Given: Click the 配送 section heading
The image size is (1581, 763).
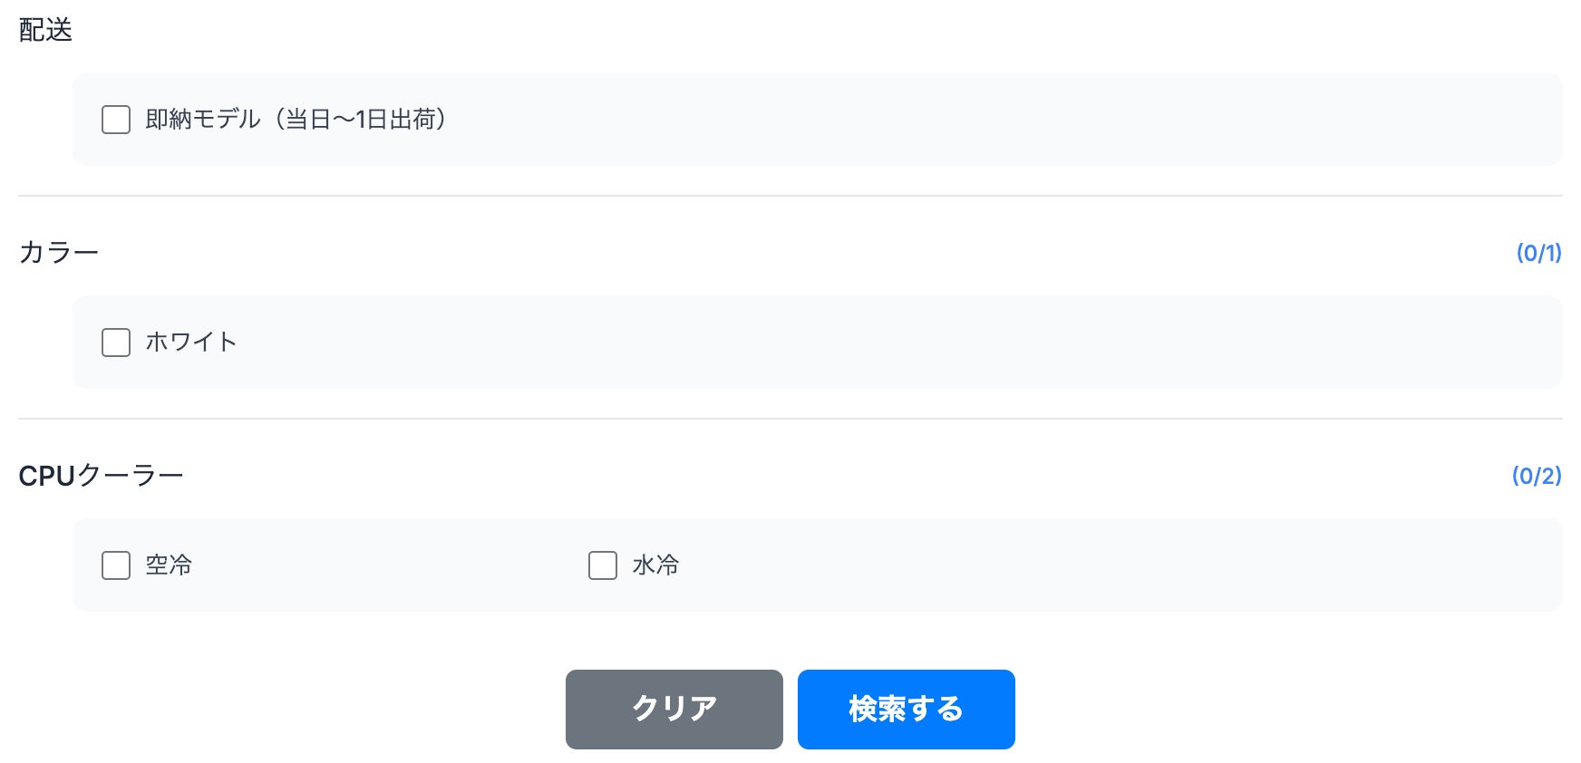Looking at the screenshot, I should pos(45,30).
